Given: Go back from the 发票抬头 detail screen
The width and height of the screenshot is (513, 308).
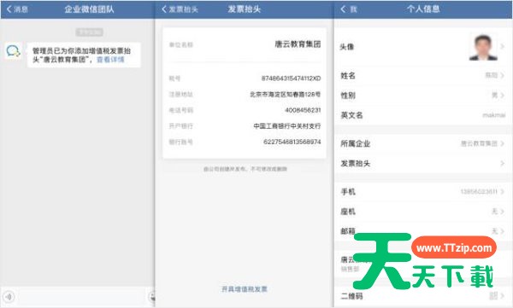Looking at the screenshot, I should (180, 9).
